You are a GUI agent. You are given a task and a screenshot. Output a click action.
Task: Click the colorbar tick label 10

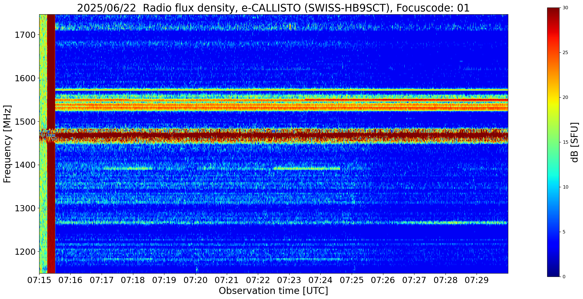[565, 187]
